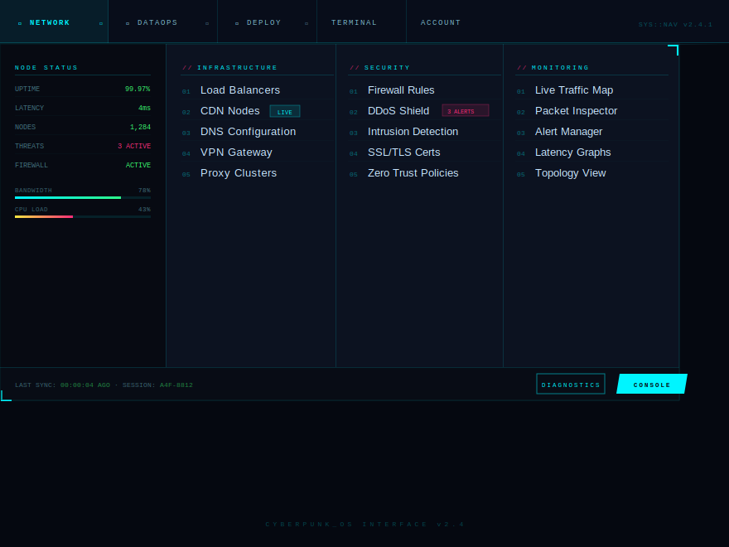Click the LIVE badge on CDN Nodes

(x=285, y=112)
